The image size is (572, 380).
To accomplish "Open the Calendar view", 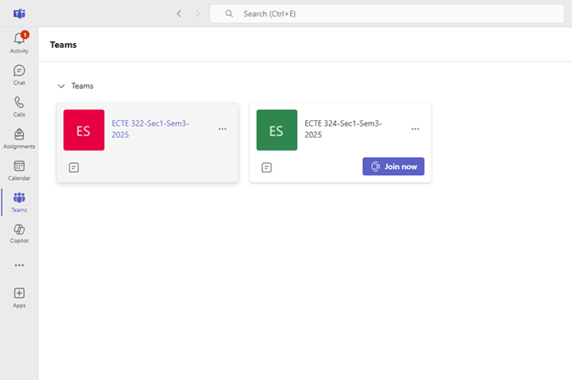I will 19,171.
